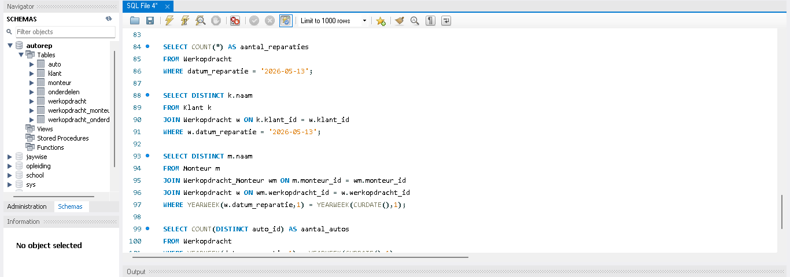Open a SQL script file from the toolbar

[x=135, y=21]
